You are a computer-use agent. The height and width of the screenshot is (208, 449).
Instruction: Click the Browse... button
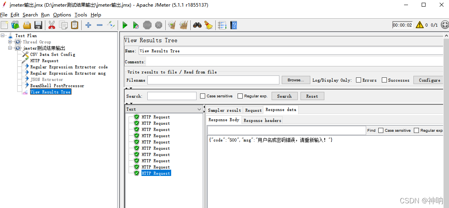[296, 80]
